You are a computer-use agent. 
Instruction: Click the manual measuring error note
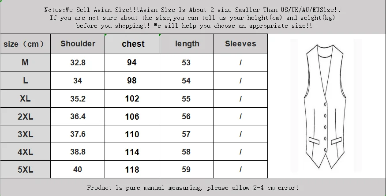tap(193, 188)
